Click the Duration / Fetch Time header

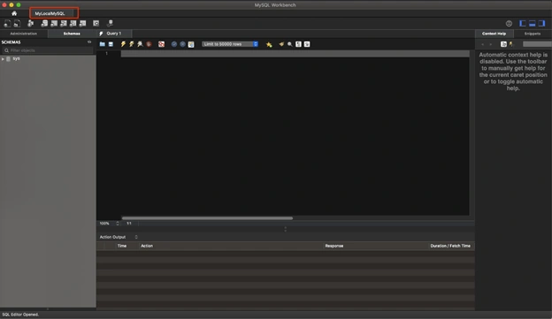pyautogui.click(x=450, y=246)
